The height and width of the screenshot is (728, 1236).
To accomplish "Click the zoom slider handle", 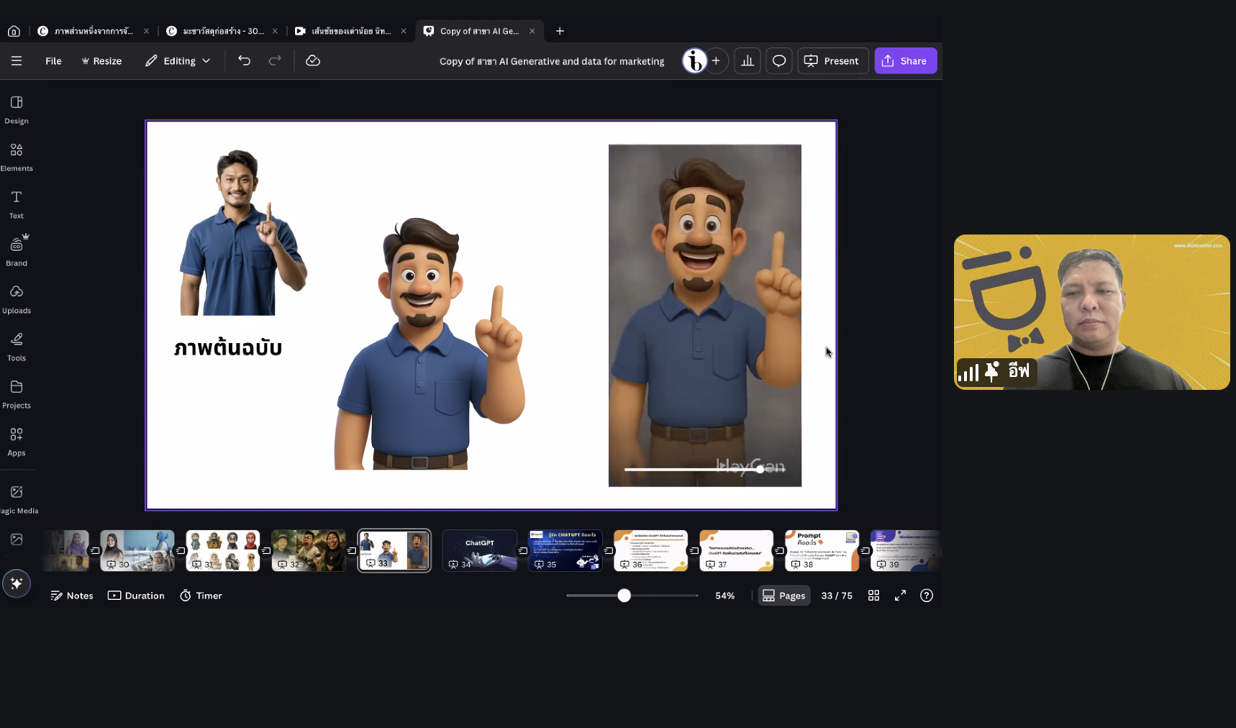I will coord(624,596).
